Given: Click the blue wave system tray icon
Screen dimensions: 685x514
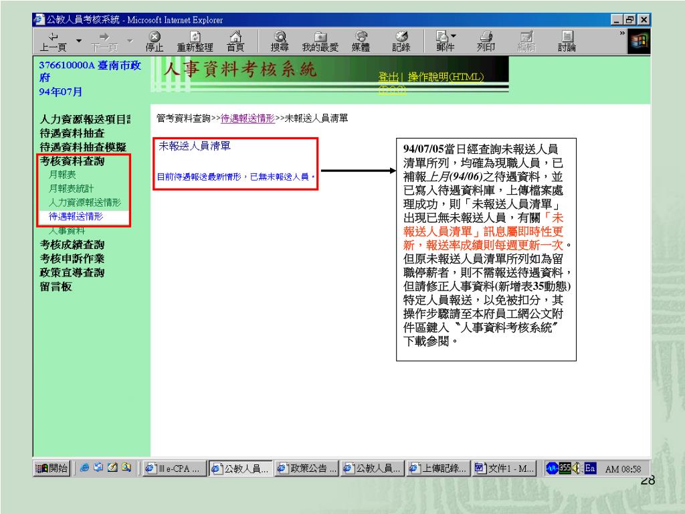Looking at the screenshot, I should pos(552,468).
